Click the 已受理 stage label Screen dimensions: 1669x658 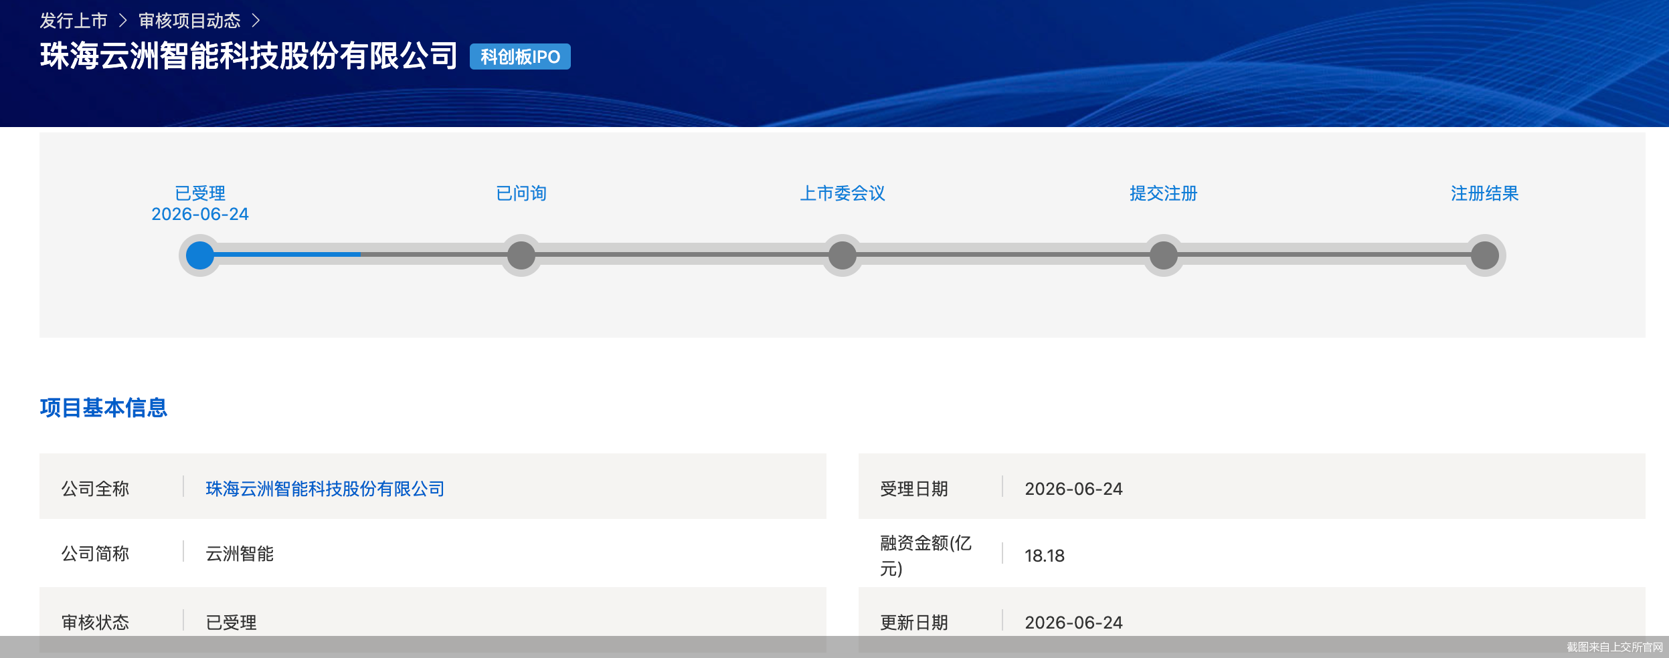[x=200, y=193]
